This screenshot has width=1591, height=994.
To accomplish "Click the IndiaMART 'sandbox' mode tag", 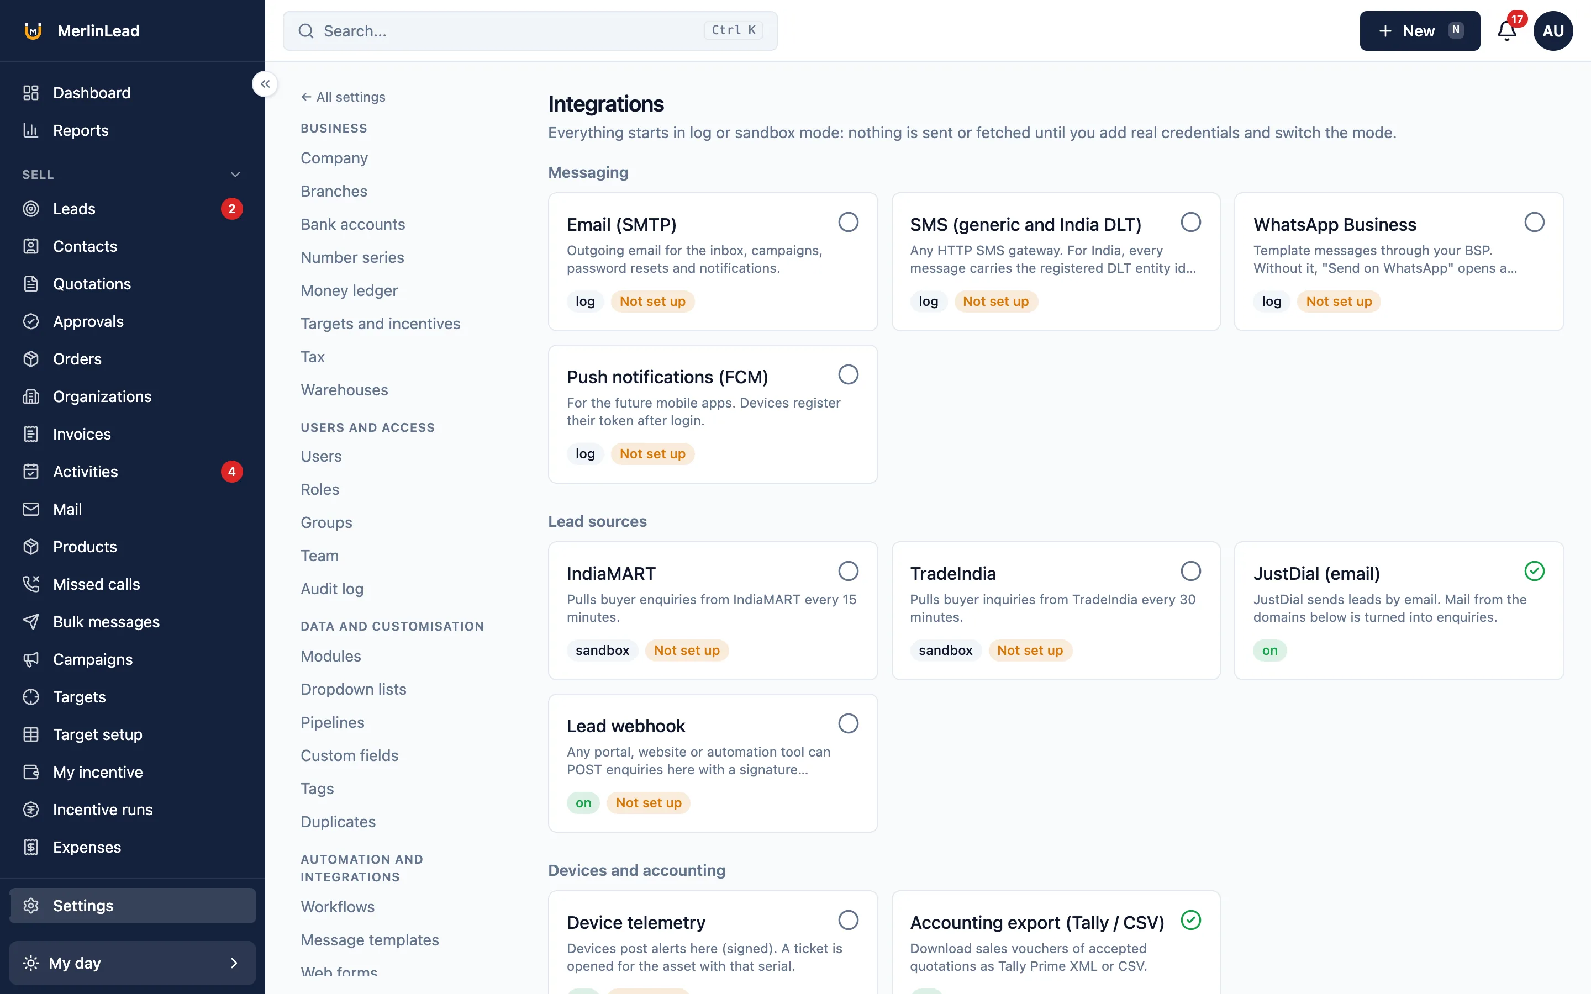I will (602, 650).
